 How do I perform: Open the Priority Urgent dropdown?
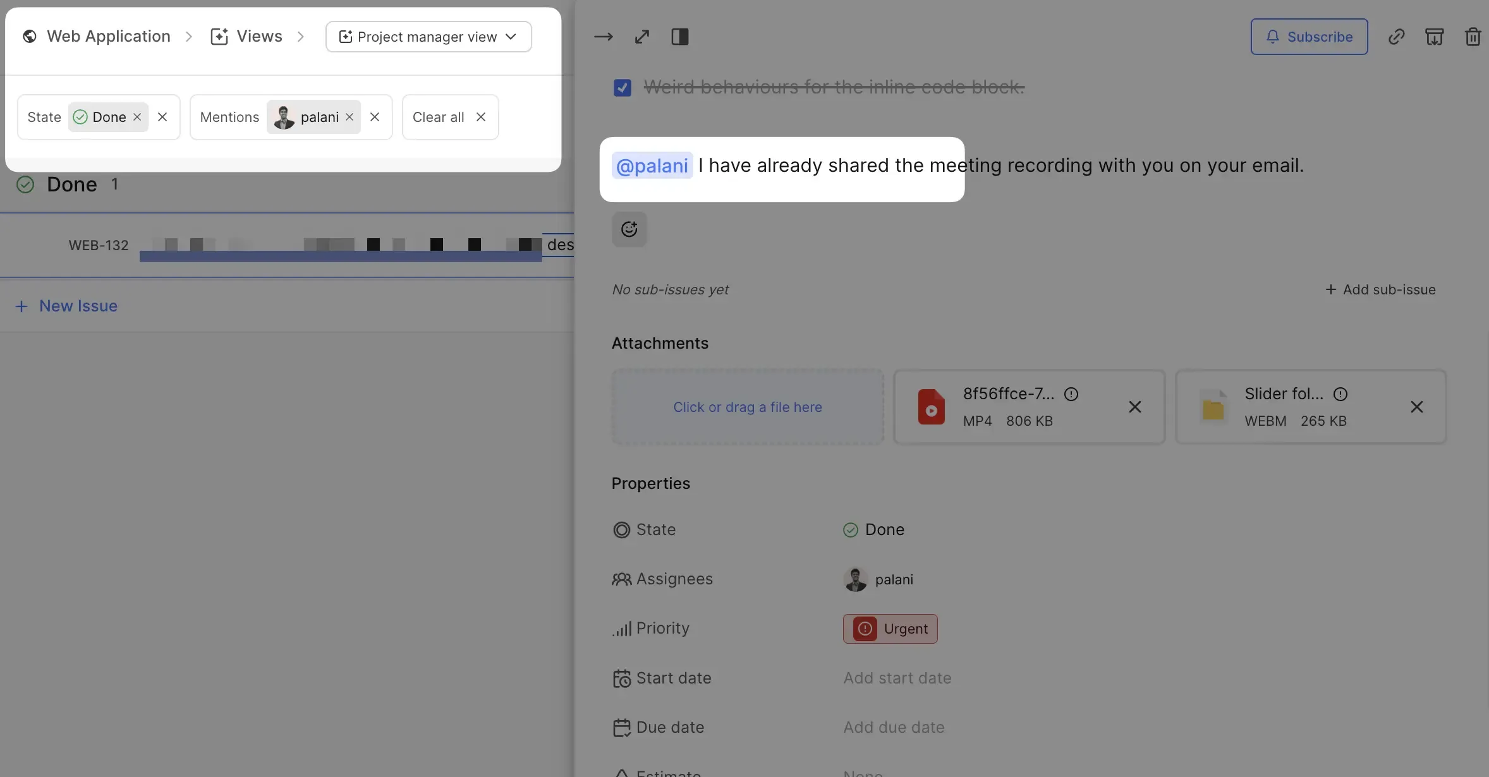click(x=890, y=629)
